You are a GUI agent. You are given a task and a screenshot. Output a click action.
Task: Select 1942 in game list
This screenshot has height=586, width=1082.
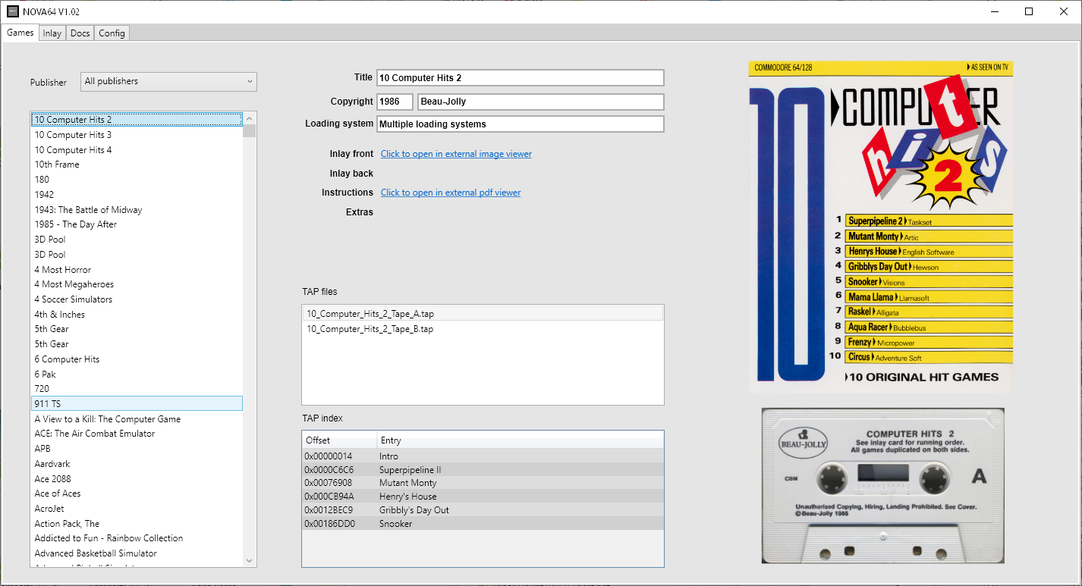click(137, 195)
